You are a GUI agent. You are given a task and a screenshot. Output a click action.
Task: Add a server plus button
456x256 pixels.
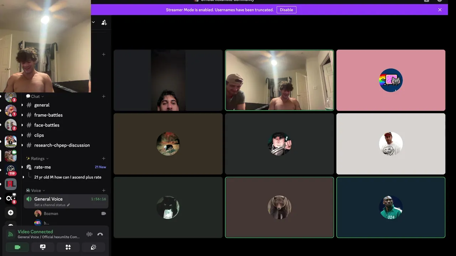click(11, 213)
